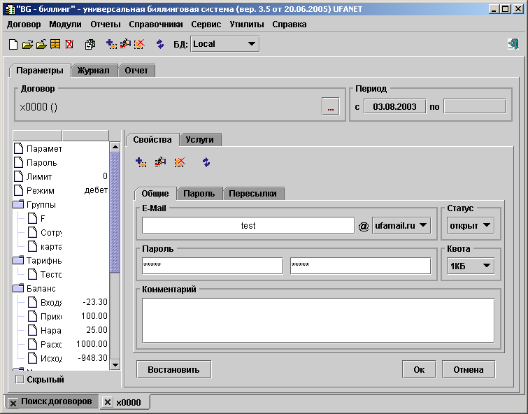Click the vertical scrollbar of the contract tree

115,210
